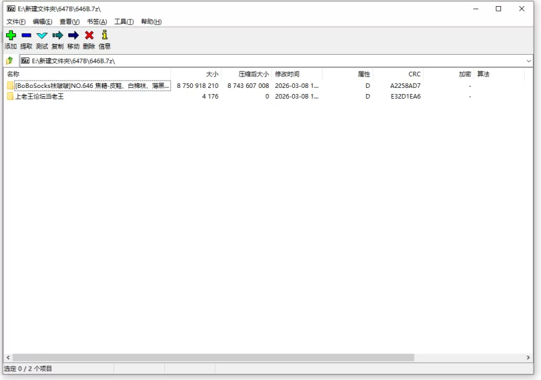Click the Move (移动) arrow icon

73,36
